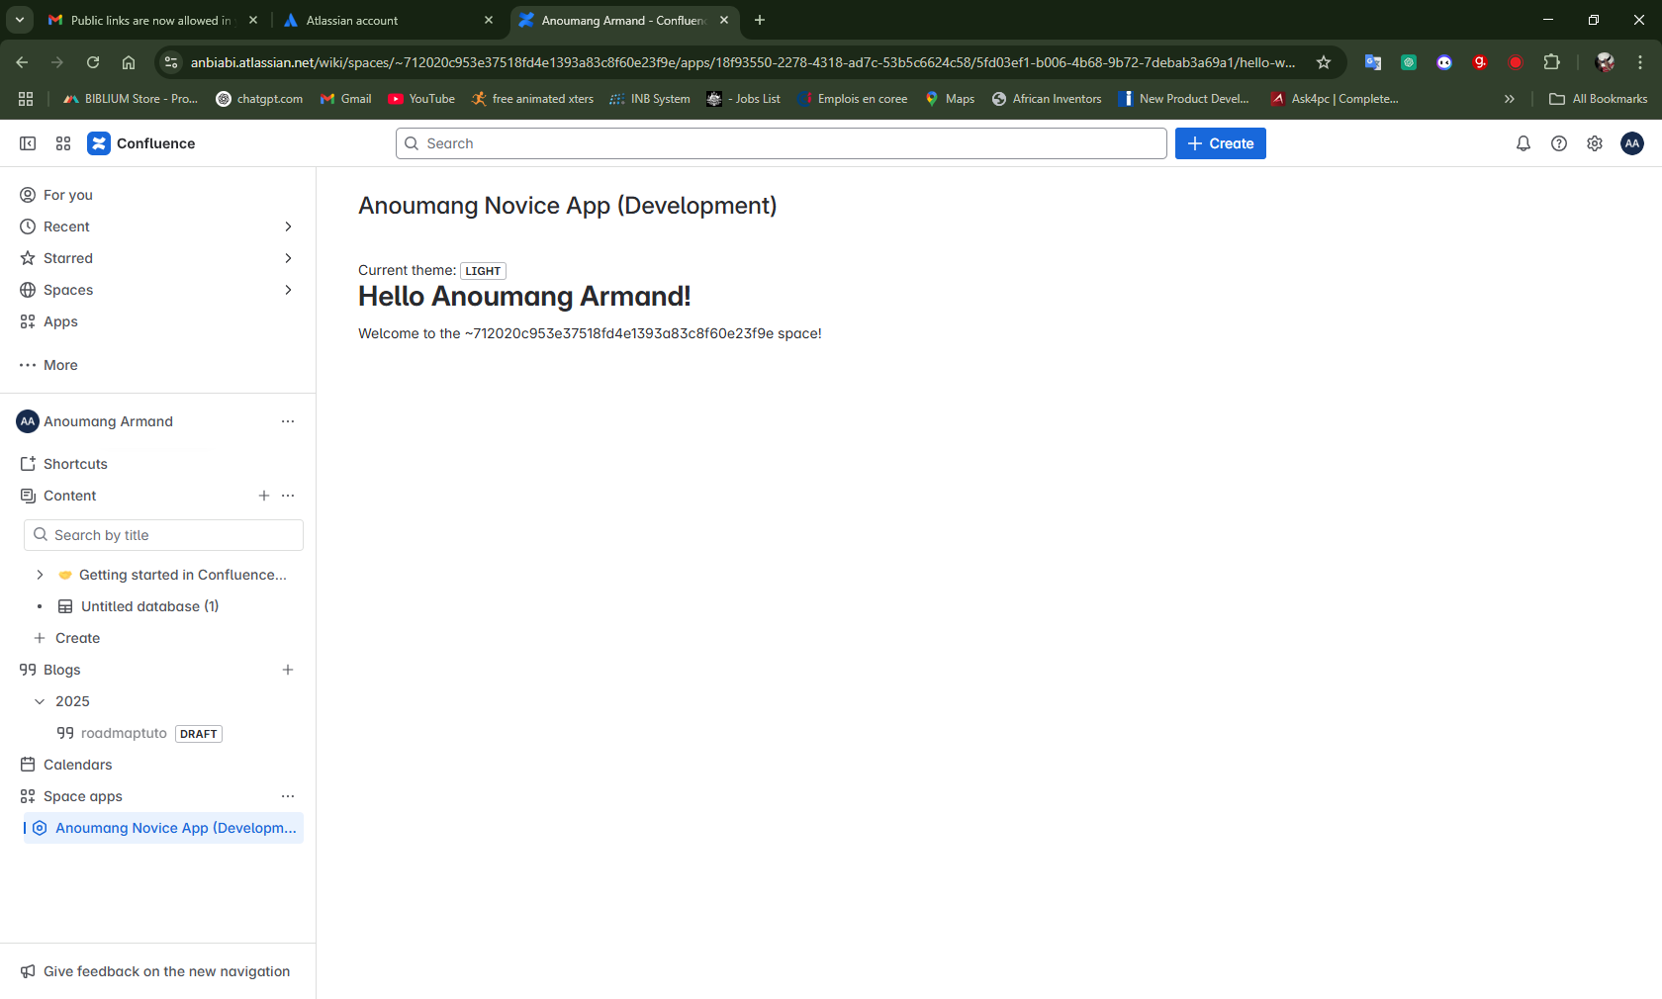Image resolution: width=1662 pixels, height=999 pixels.
Task: Bookmark this page with the star
Action: tap(1324, 62)
